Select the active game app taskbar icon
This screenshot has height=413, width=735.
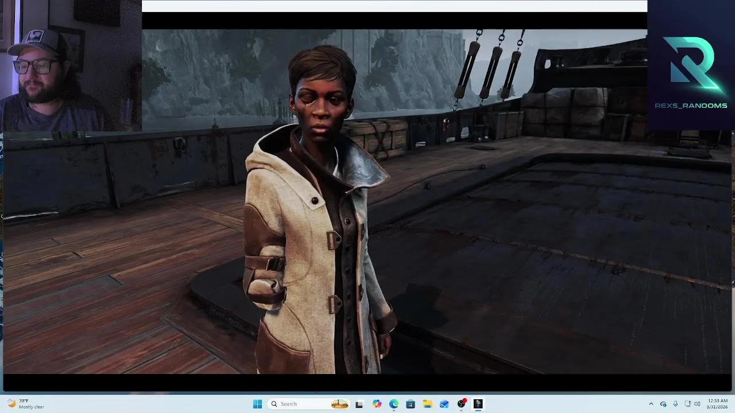pos(478,404)
